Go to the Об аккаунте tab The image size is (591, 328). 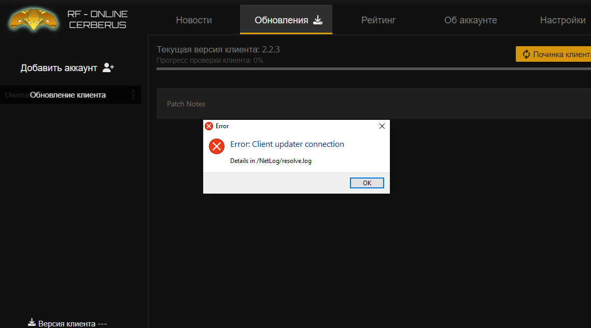pyautogui.click(x=470, y=20)
